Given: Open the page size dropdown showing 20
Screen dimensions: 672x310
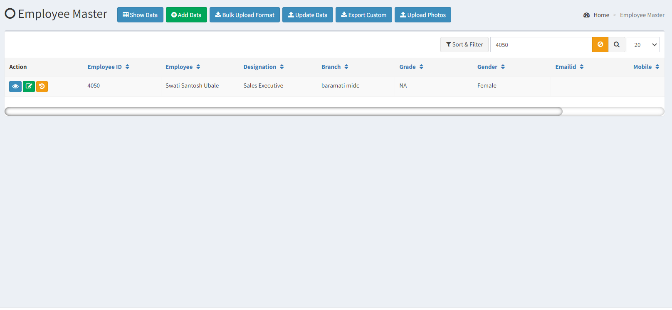Looking at the screenshot, I should (x=643, y=44).
